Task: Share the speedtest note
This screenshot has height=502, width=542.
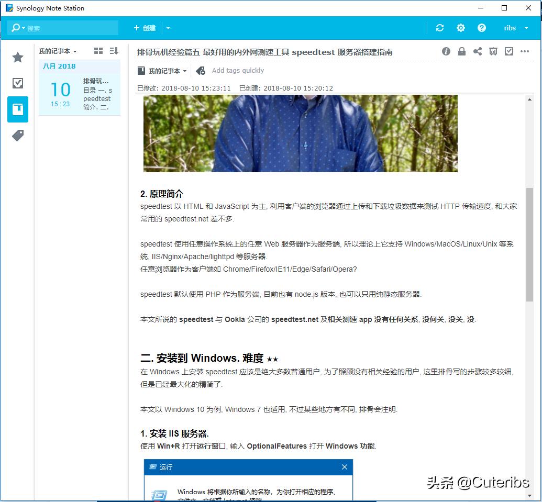Action: tap(478, 52)
